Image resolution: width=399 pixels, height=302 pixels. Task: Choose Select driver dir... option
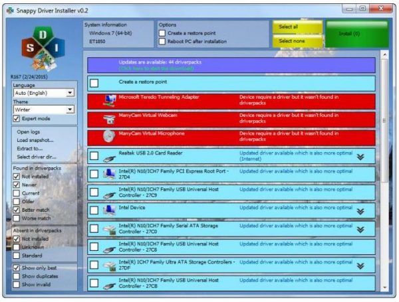pyautogui.click(x=37, y=157)
